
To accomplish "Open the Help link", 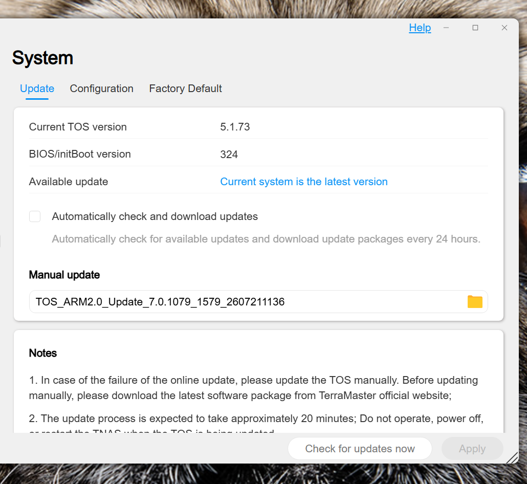I will (x=420, y=28).
